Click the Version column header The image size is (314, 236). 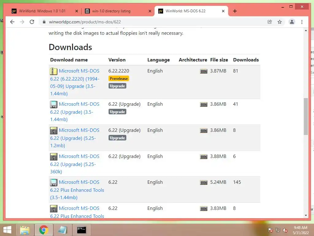pyautogui.click(x=117, y=60)
